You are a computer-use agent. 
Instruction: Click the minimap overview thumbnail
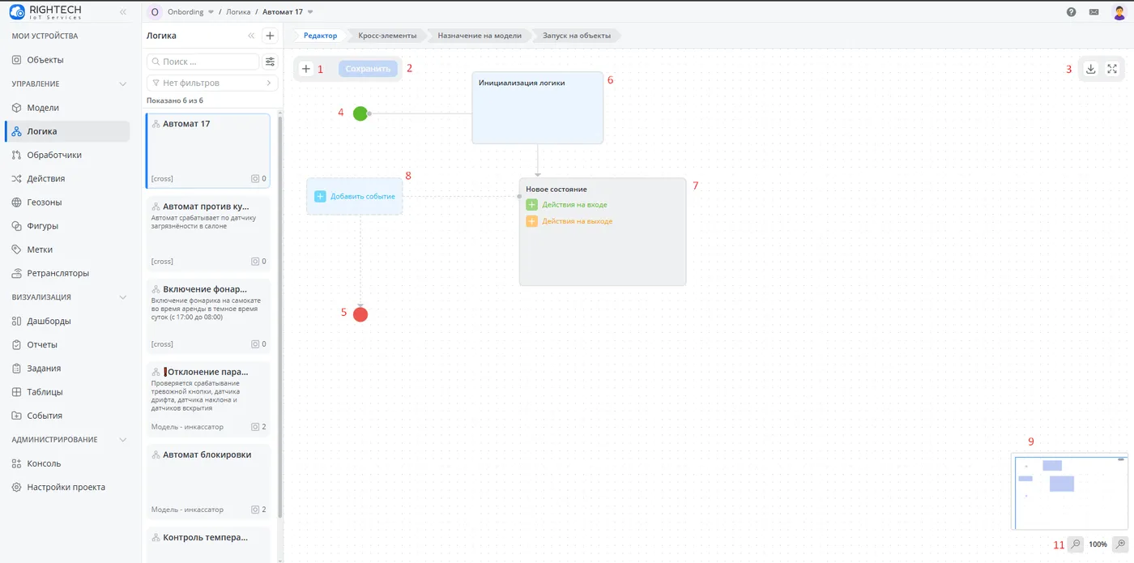point(1069,492)
